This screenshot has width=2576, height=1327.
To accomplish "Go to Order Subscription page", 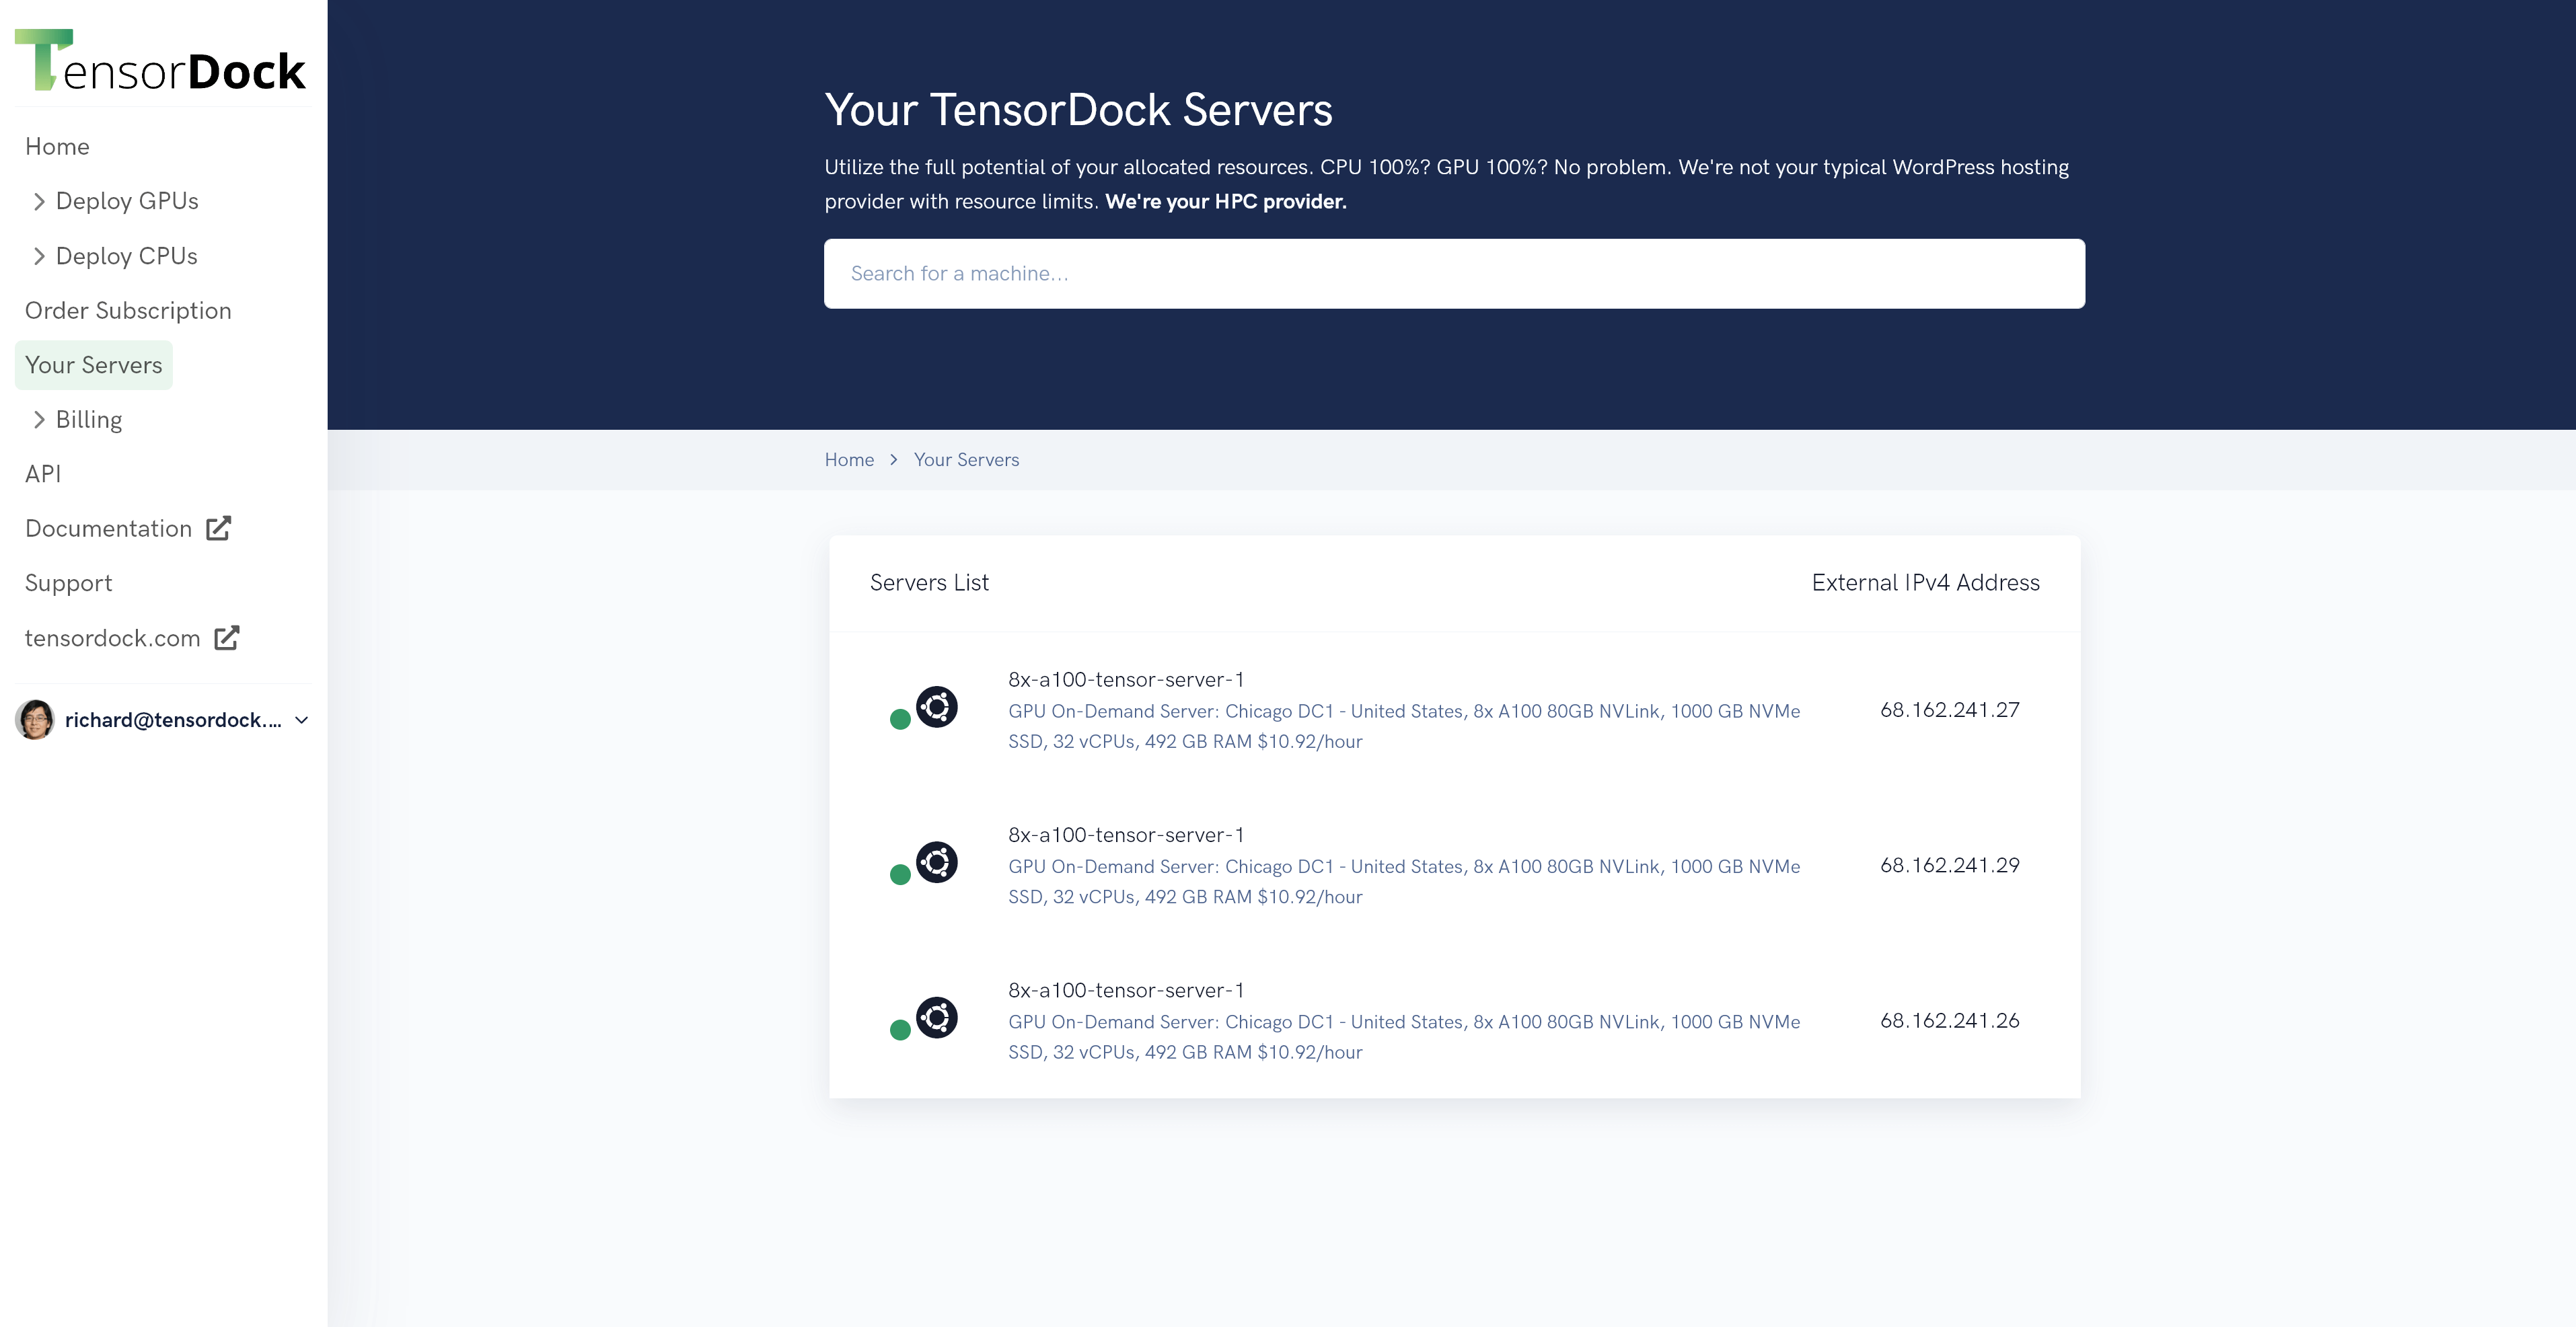I will [x=128, y=311].
